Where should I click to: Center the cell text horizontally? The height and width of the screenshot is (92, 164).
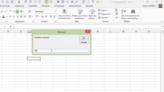14,16
